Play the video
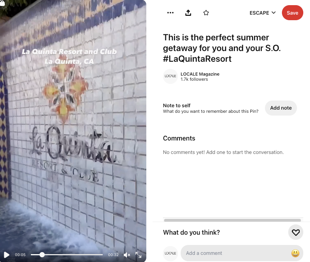Image resolution: width=310 pixels, height=262 pixels. pyautogui.click(x=6, y=255)
